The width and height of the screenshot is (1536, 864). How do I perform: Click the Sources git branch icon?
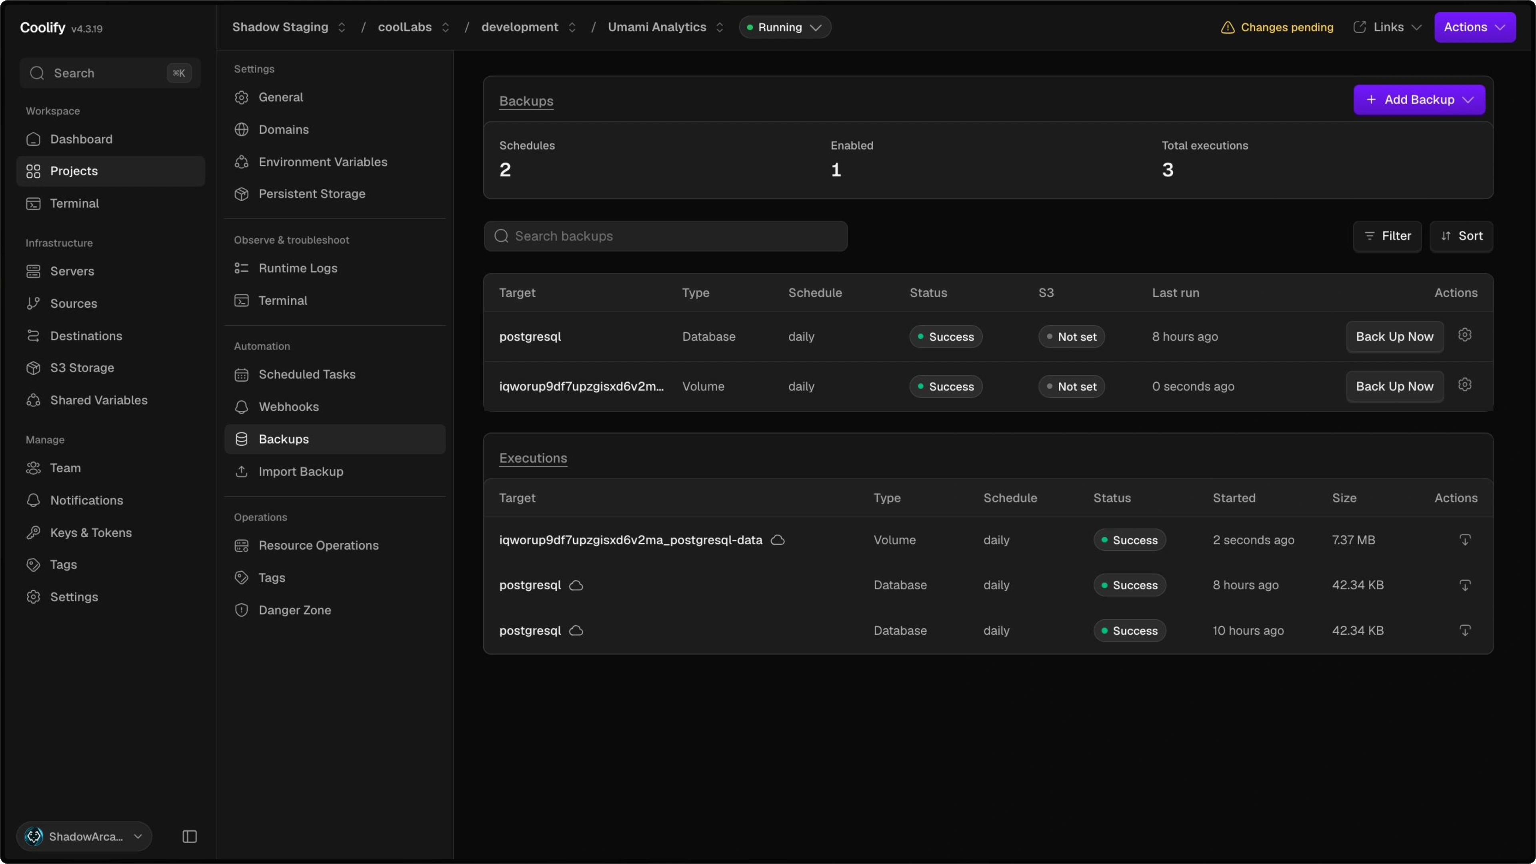(33, 304)
